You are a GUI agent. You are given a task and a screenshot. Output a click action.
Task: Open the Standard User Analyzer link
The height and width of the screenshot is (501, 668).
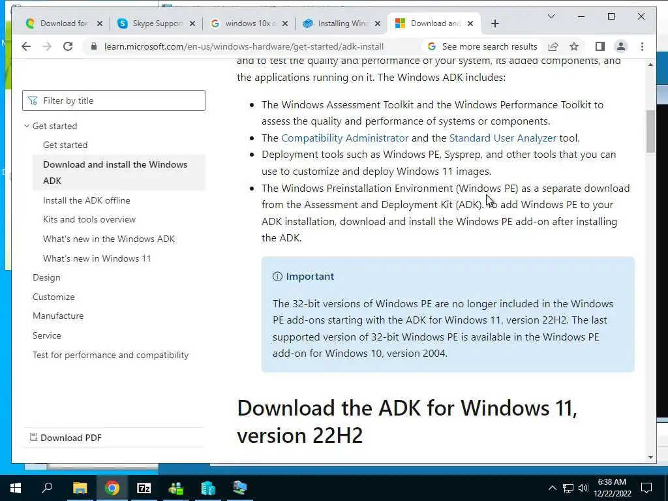coord(503,138)
